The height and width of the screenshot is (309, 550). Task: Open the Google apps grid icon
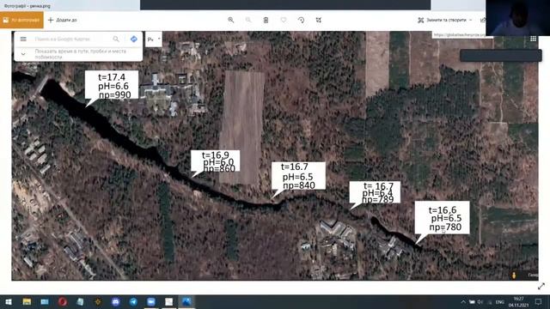click(533, 39)
